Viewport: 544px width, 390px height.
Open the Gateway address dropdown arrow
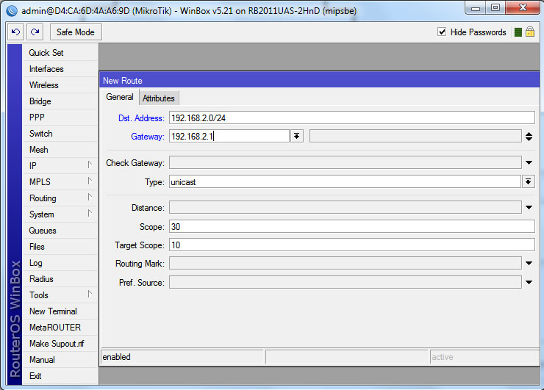point(296,136)
